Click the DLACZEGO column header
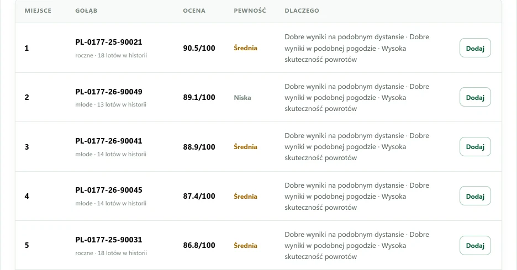This screenshot has height=270, width=517. [x=302, y=10]
